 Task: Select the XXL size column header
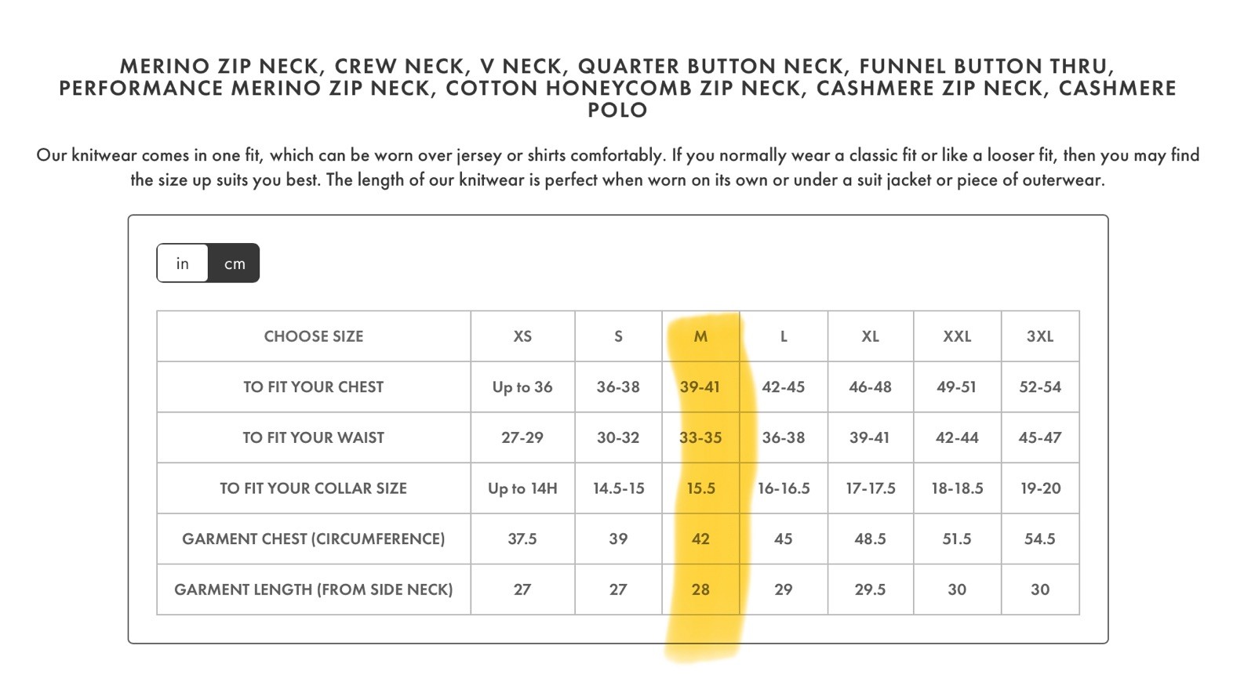(957, 336)
